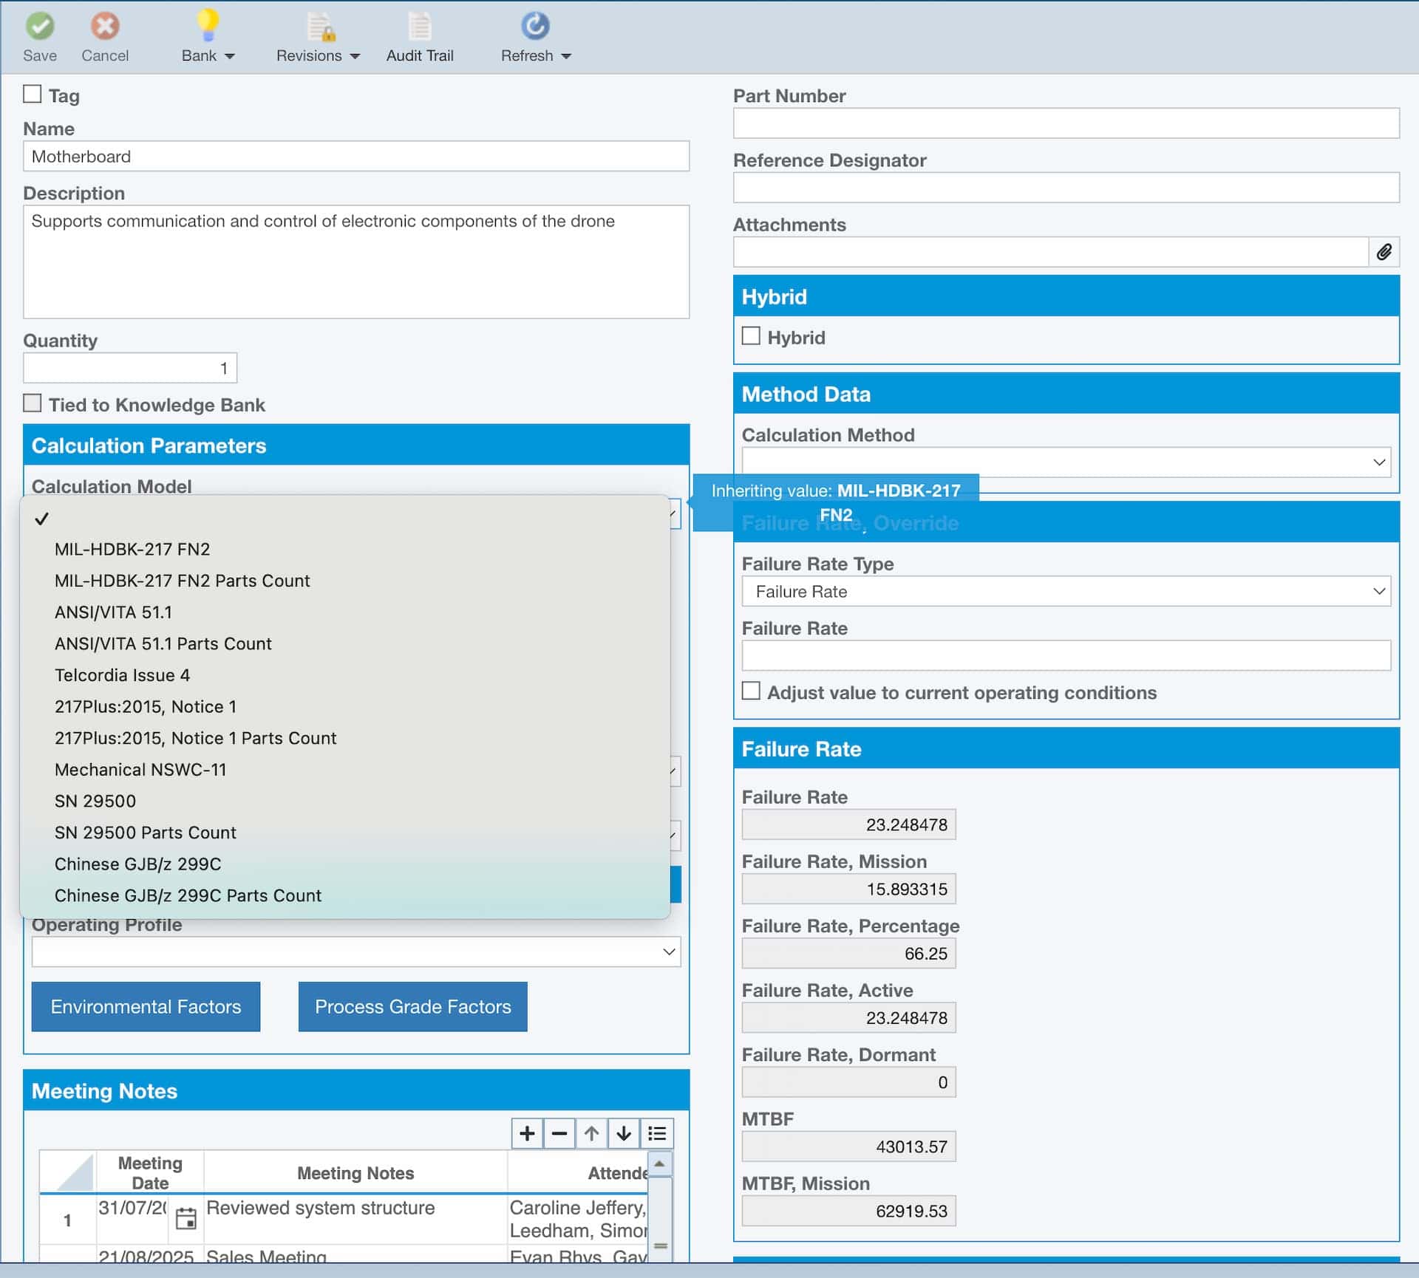Attach a file using the paperclip icon
This screenshot has height=1278, width=1419.
1384,252
